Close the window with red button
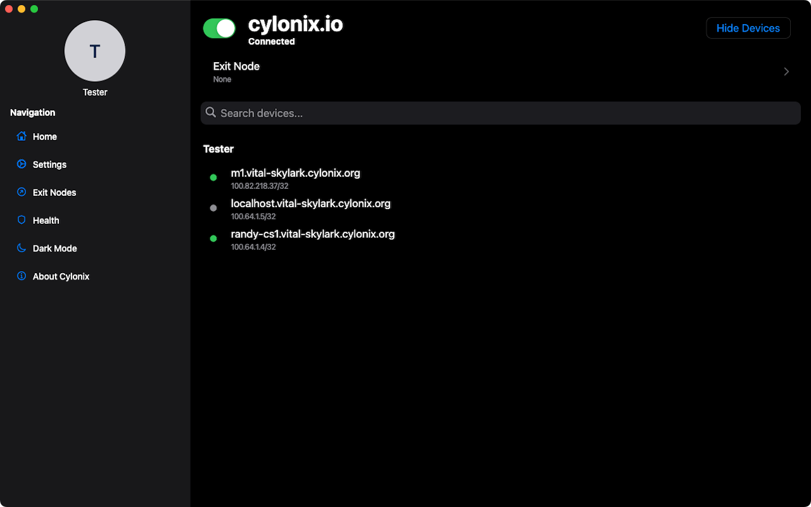Image resolution: width=811 pixels, height=507 pixels. tap(9, 9)
